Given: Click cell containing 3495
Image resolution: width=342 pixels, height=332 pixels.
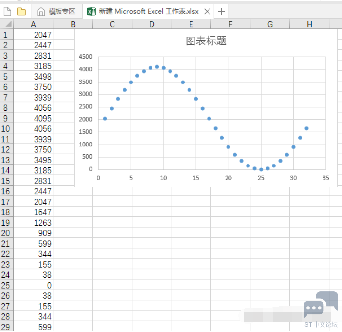Looking at the screenshot, I should click(33, 160).
